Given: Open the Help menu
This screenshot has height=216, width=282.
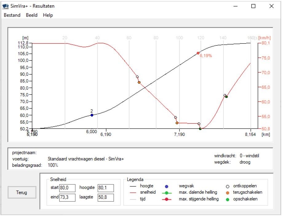Looking at the screenshot, I should (48, 15).
